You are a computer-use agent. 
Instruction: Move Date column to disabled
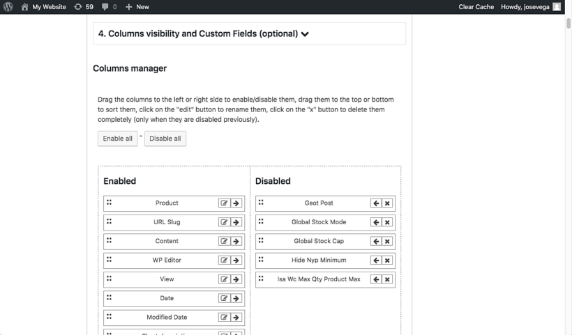236,298
